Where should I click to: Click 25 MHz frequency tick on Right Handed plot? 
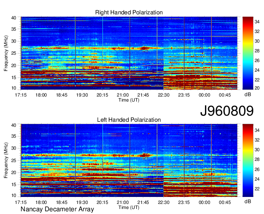pyautogui.click(x=14, y=53)
